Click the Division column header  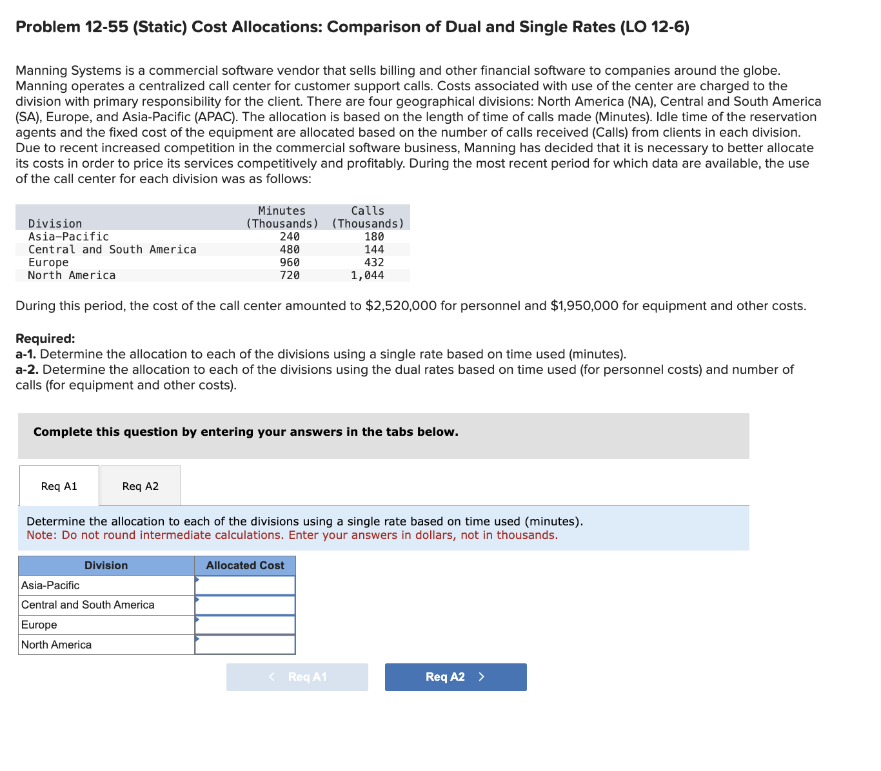pos(106,565)
